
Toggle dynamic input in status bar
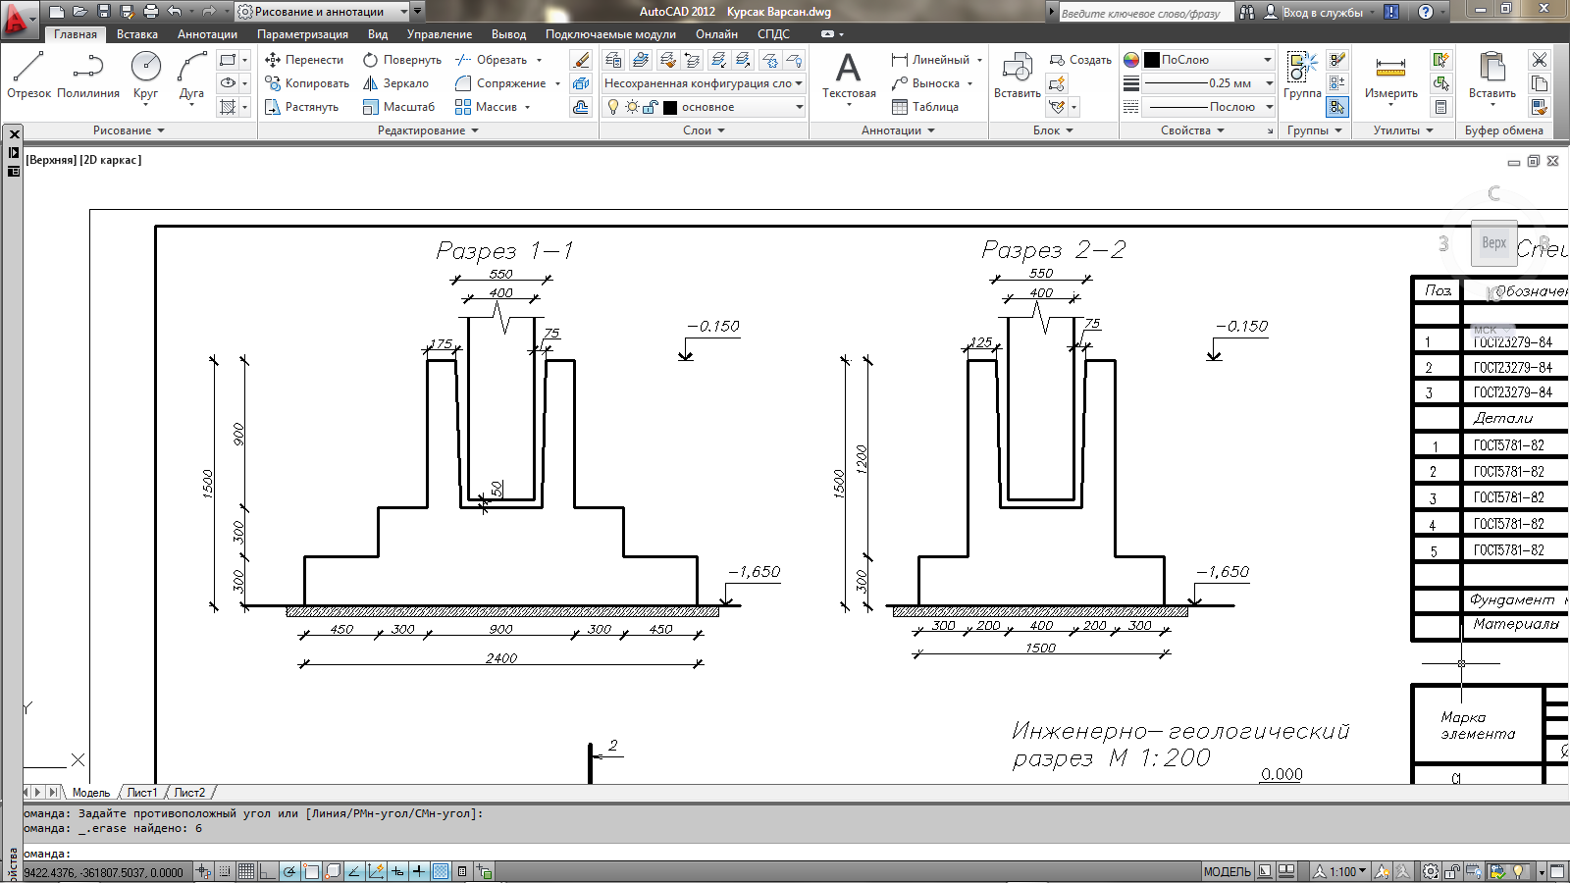coord(397,871)
